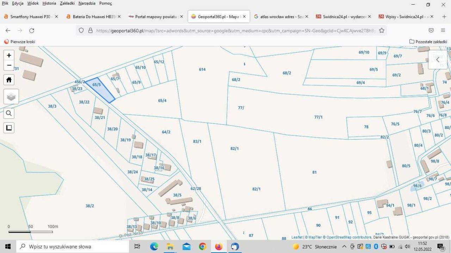Zoom in on the map
The height and width of the screenshot is (253, 451).
(x=9, y=55)
